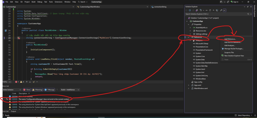Choose Add Reference from context menu
The height and width of the screenshot is (118, 257).
click(230, 39)
